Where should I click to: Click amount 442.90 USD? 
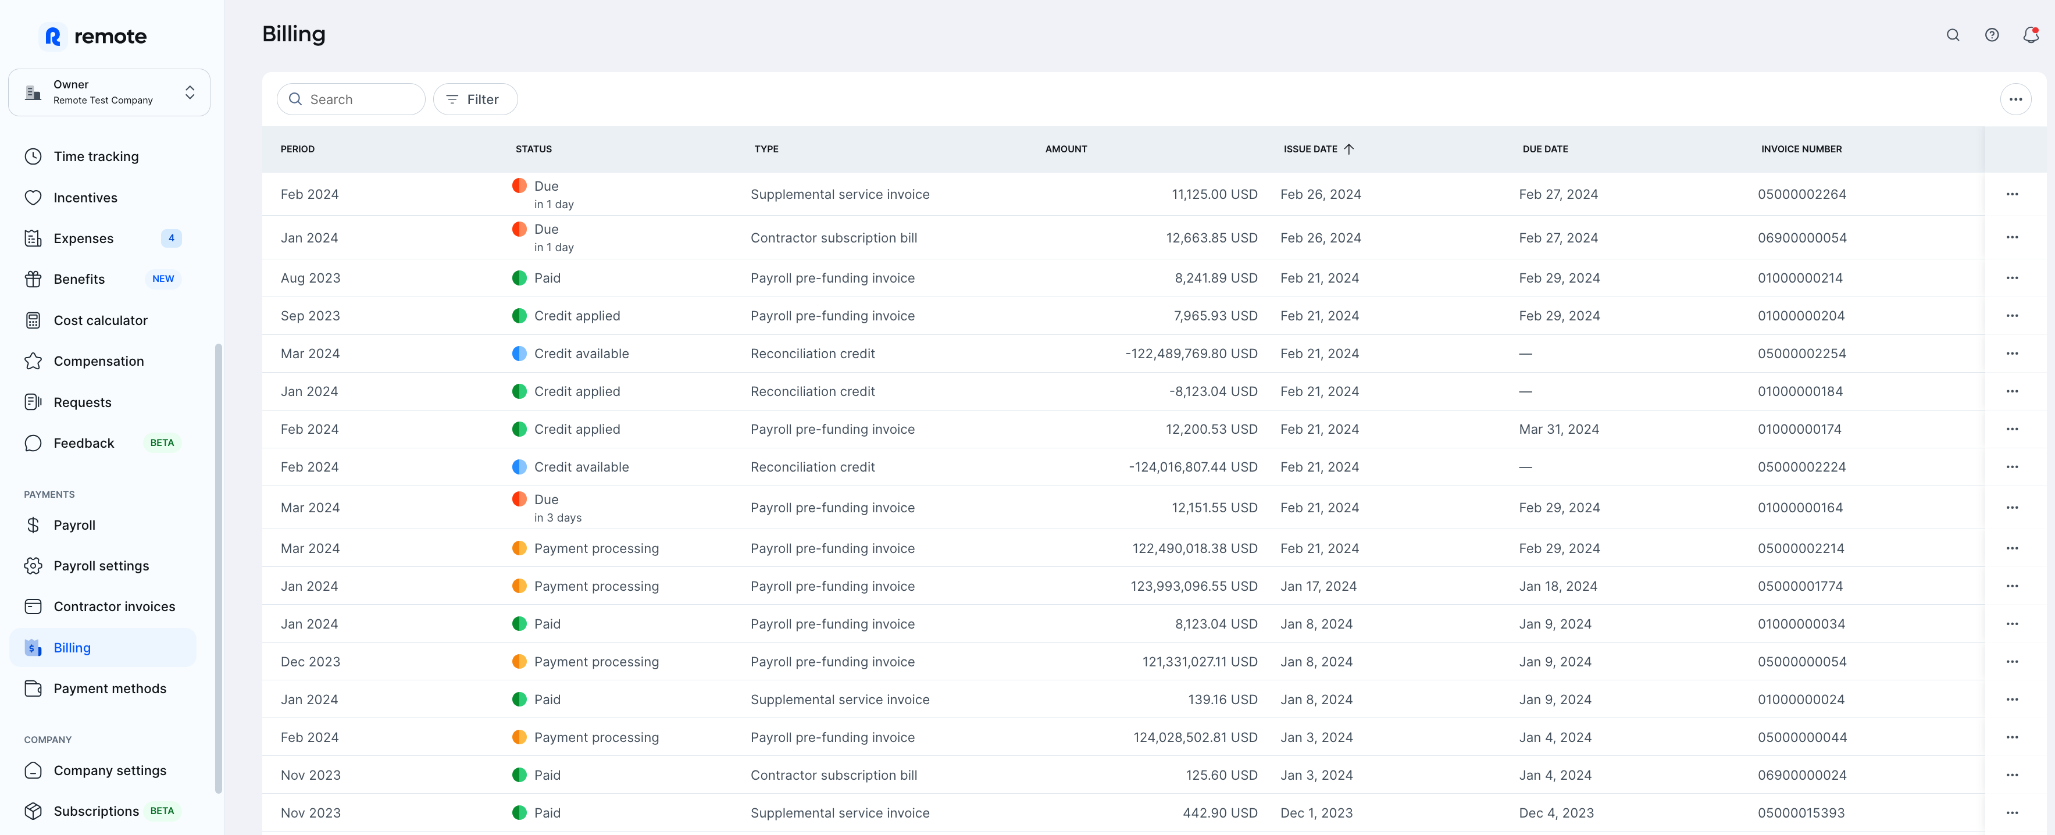1220,813
